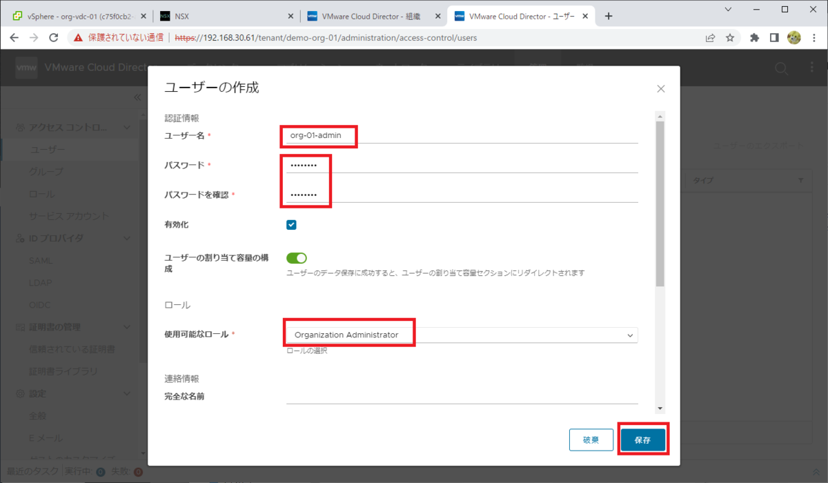Click the タイプ column header
The width and height of the screenshot is (828, 483).
(703, 181)
